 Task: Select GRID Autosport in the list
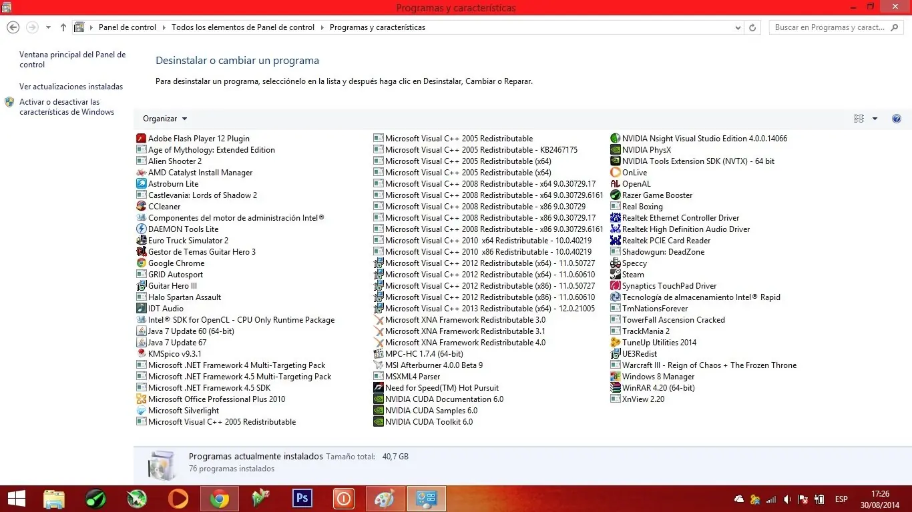click(170, 275)
